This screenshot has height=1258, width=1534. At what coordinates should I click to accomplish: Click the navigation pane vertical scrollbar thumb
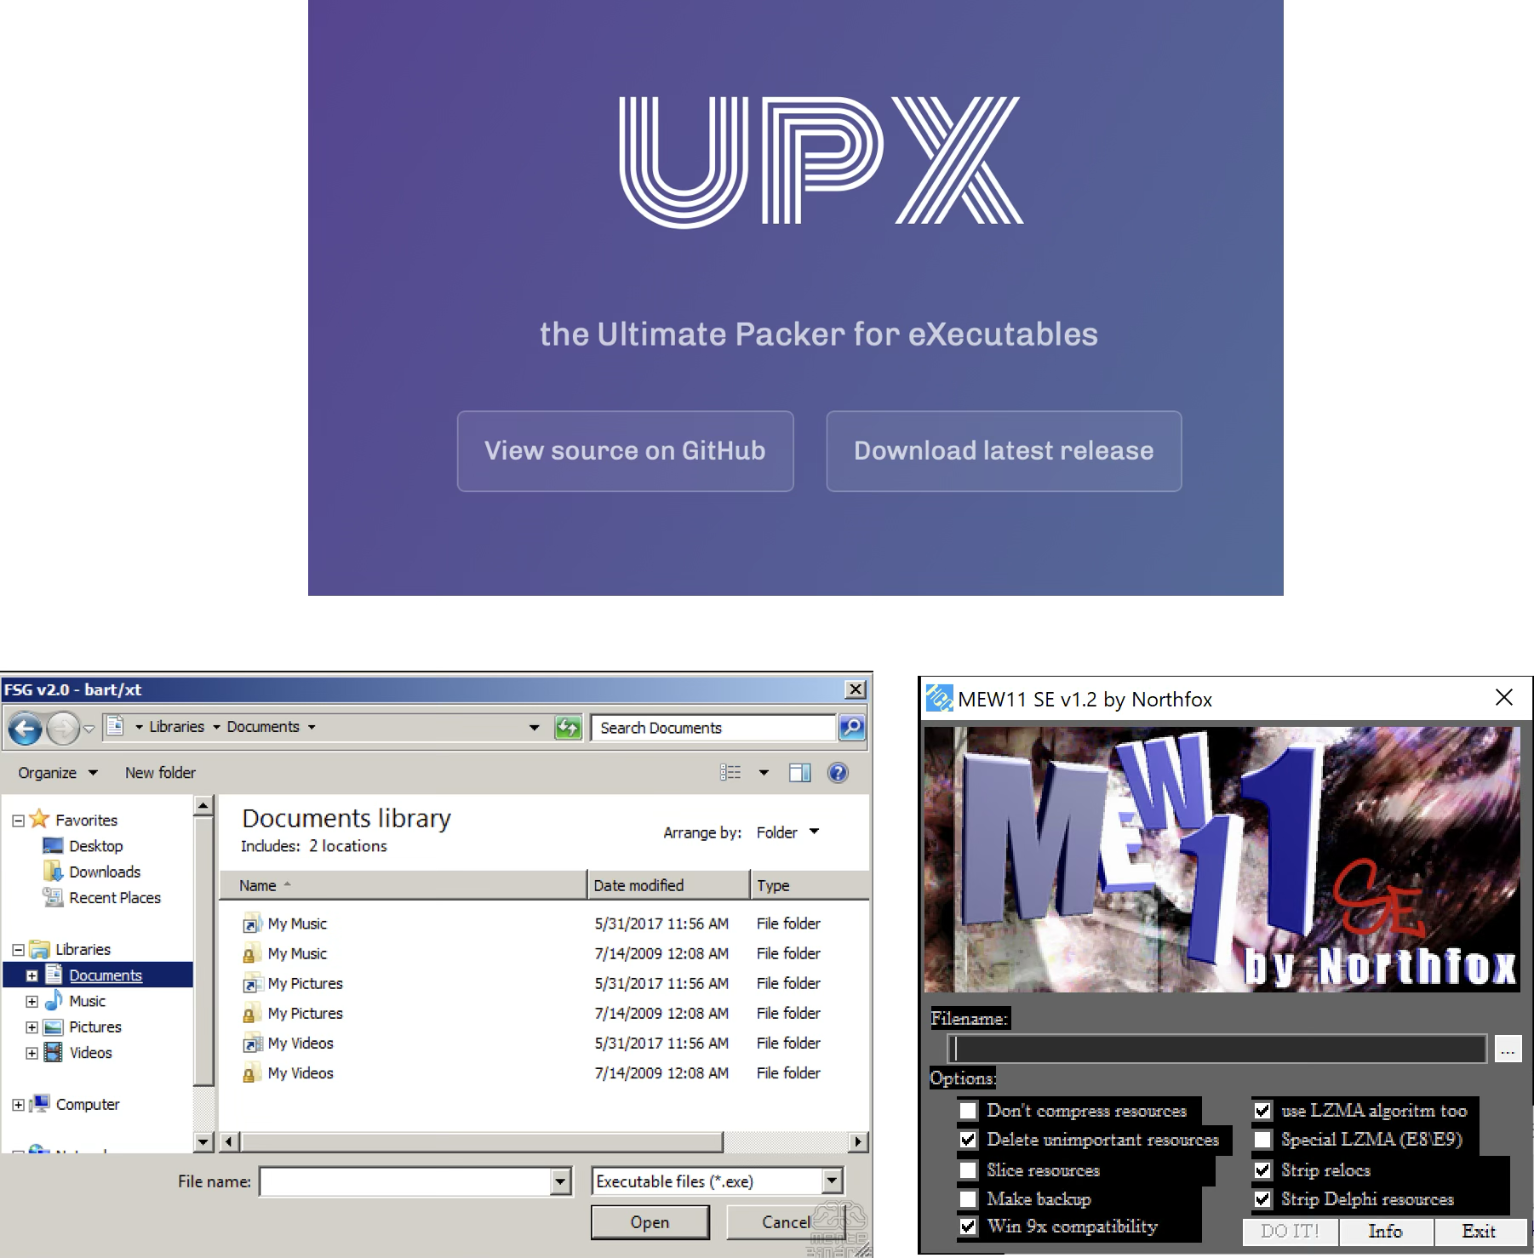pyautogui.click(x=203, y=950)
